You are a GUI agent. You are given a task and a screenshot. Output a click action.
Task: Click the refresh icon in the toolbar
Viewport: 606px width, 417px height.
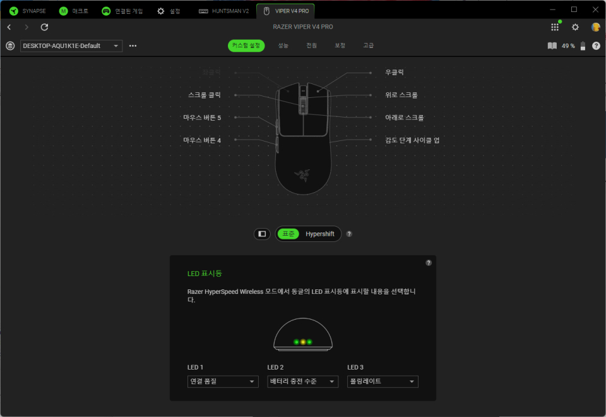[x=44, y=27]
